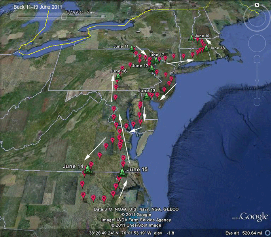Select the June 18 campsite marker

point(206,48)
